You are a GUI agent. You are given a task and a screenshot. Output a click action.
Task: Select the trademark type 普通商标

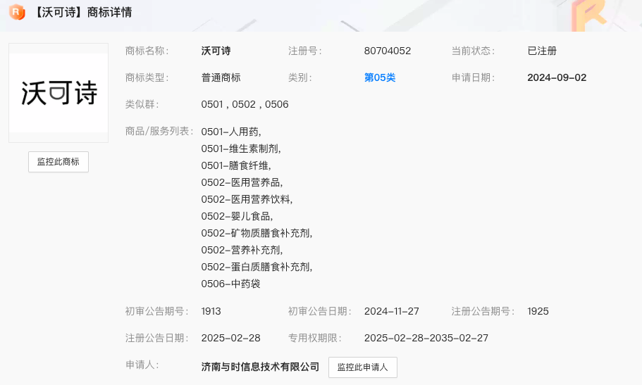(221, 77)
